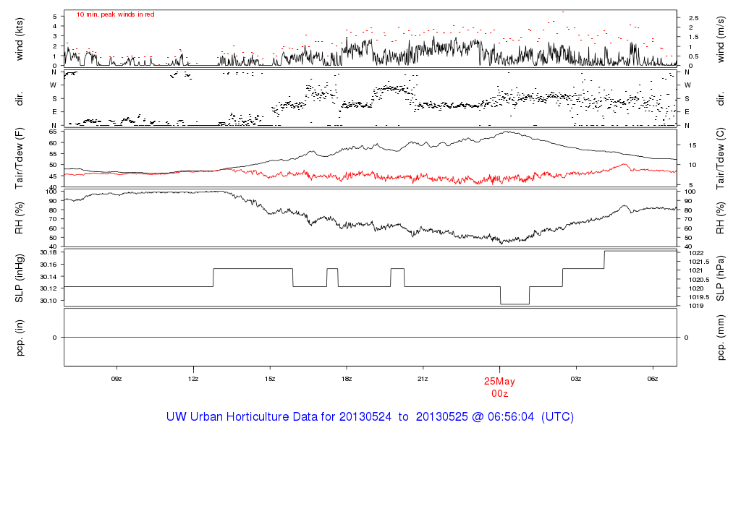The height and width of the screenshot is (506, 741).
Task: Select the '30.14' pressure tick label
Action: pyautogui.click(x=48, y=277)
